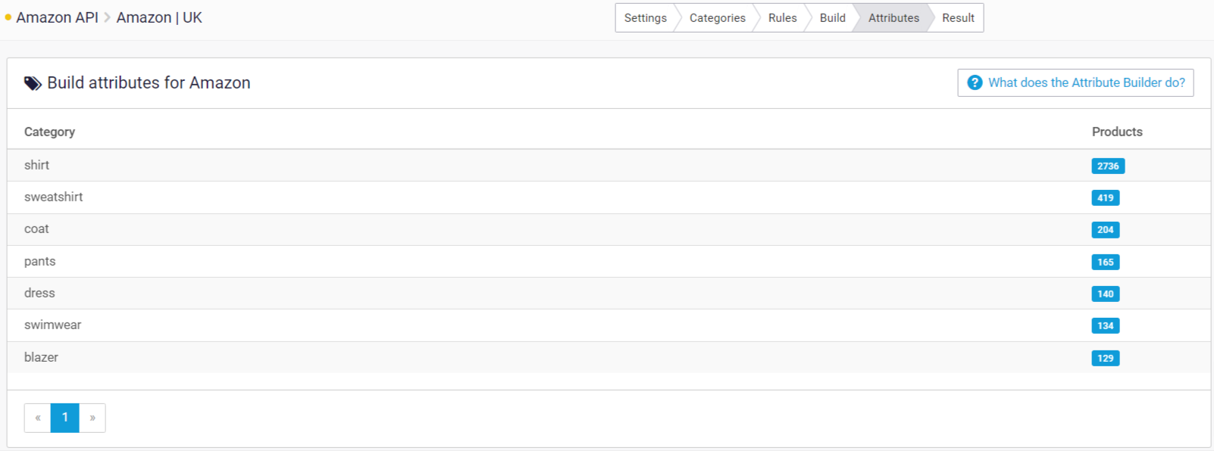The height and width of the screenshot is (451, 1214).
Task: Open What does the Attribute Builder do
Action: 1075,82
